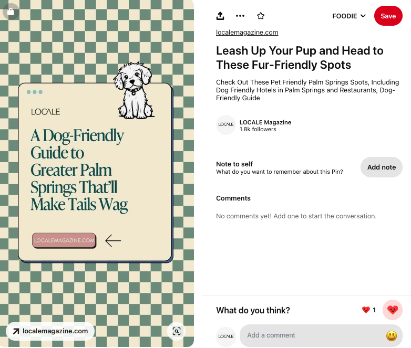
Task: Click the Comments heading
Action: point(233,198)
